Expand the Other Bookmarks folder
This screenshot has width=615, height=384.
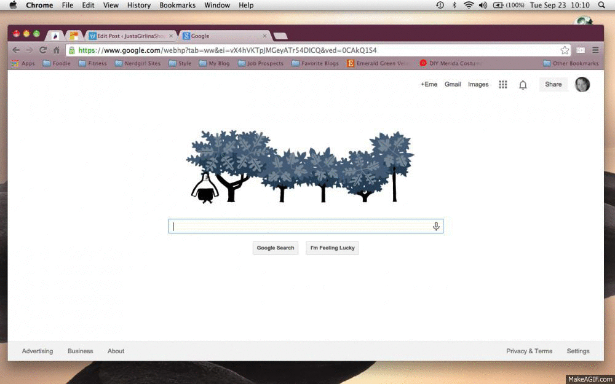(x=570, y=63)
